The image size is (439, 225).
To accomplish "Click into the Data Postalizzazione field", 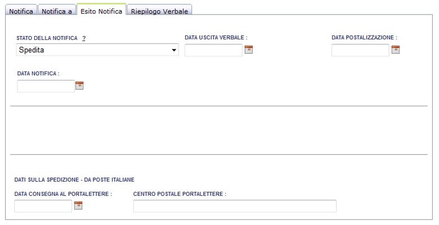I will (x=360, y=50).
